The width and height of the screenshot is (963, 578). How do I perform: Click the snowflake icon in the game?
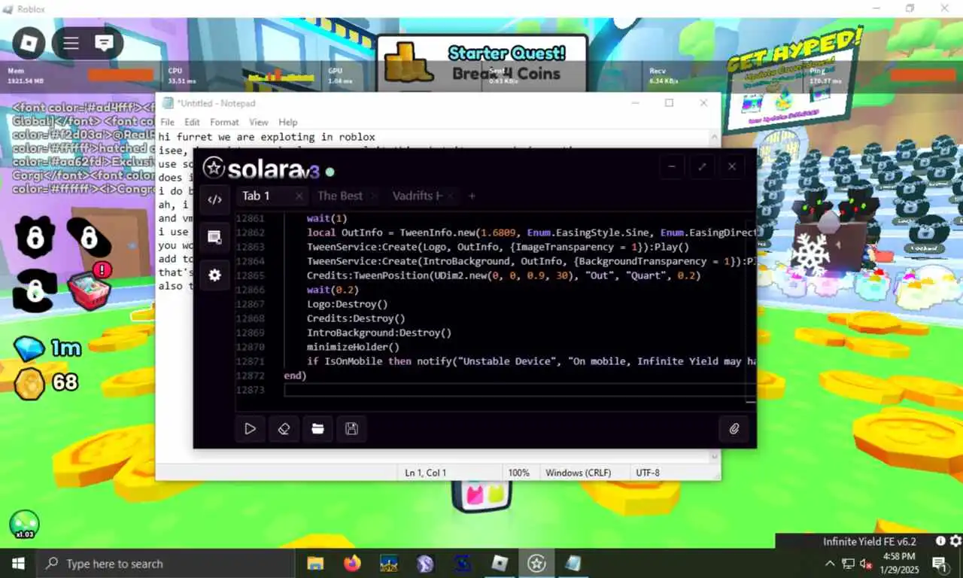[x=810, y=254]
